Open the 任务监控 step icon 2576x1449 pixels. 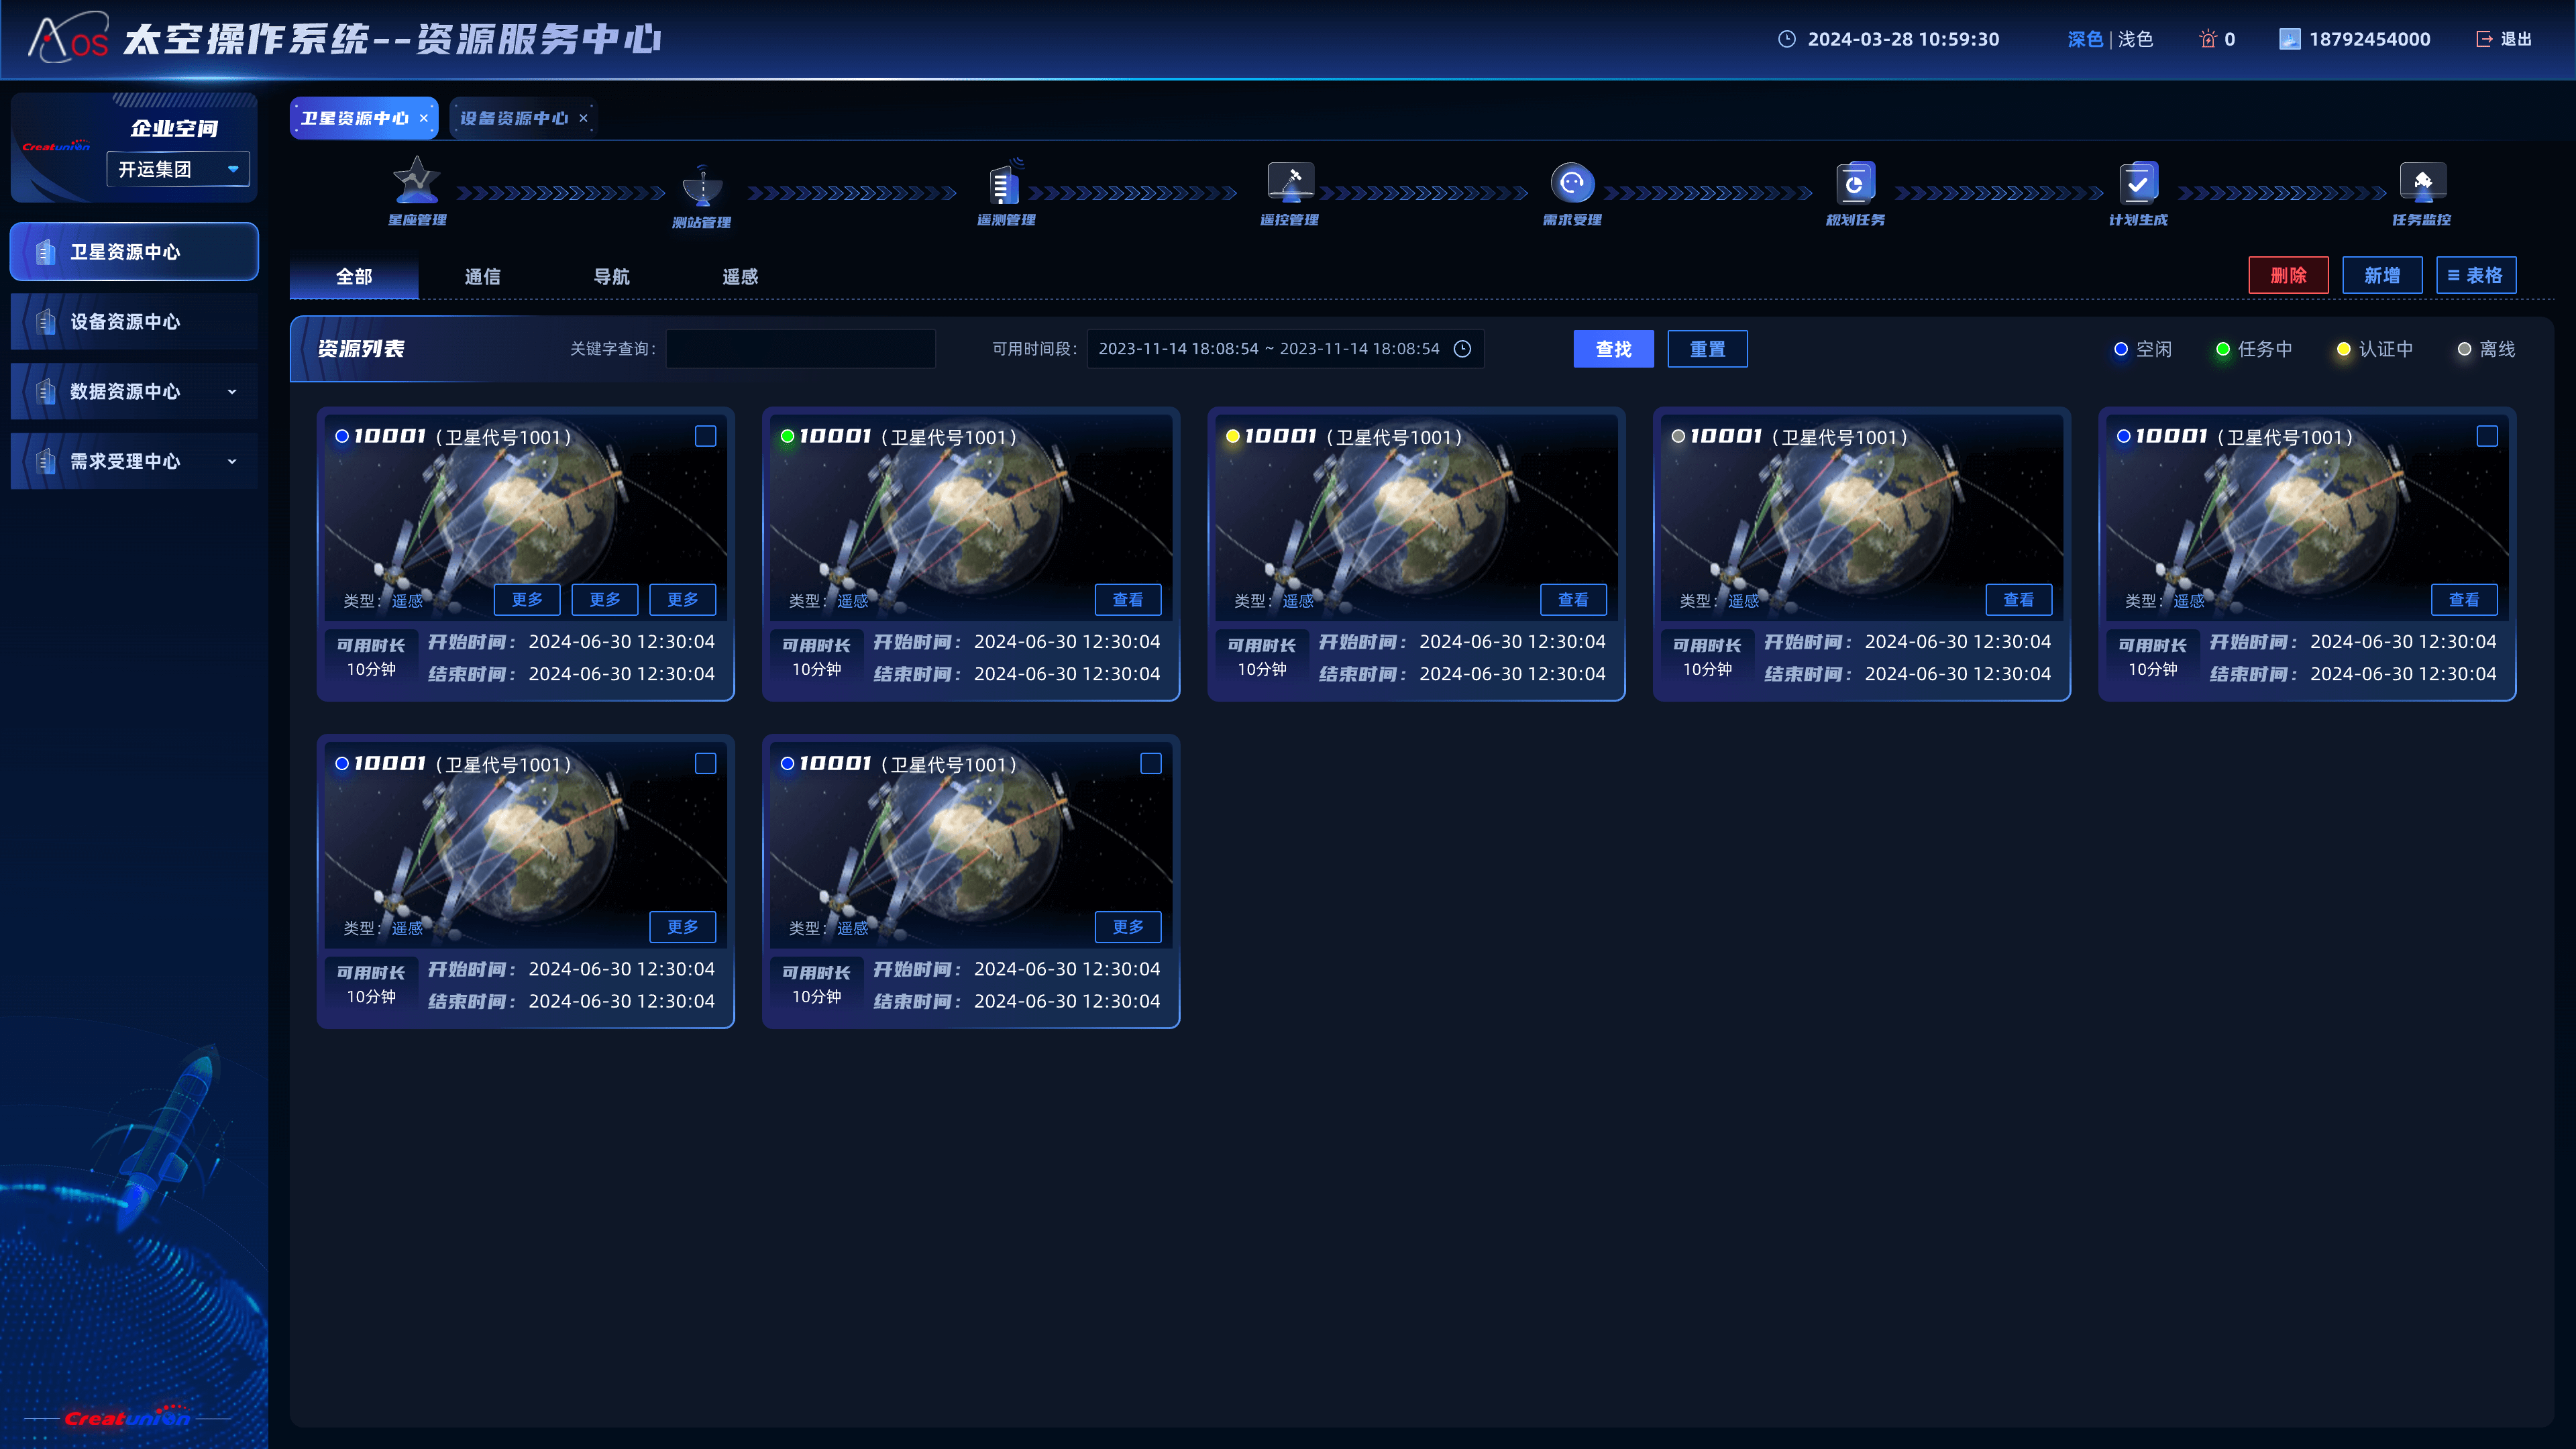(2422, 182)
